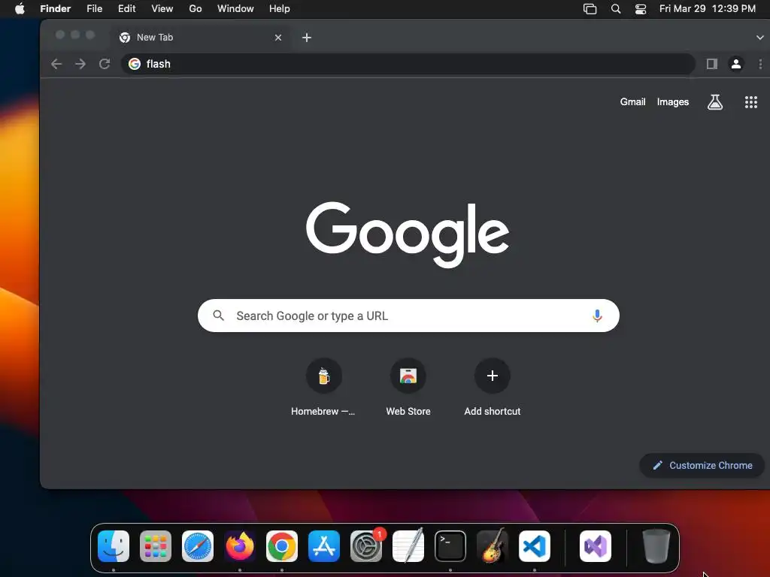Click the Chrome forward arrow
Image resolution: width=770 pixels, height=577 pixels.
[80, 64]
